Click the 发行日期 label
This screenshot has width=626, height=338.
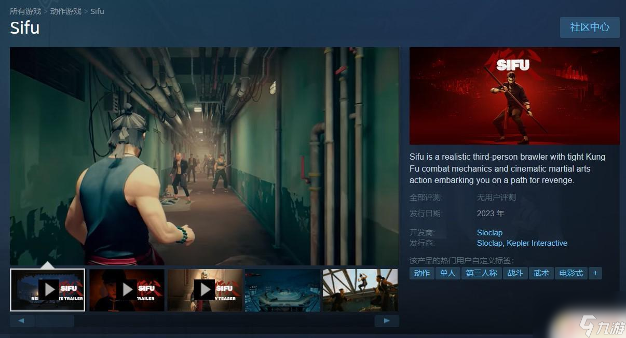coord(426,214)
